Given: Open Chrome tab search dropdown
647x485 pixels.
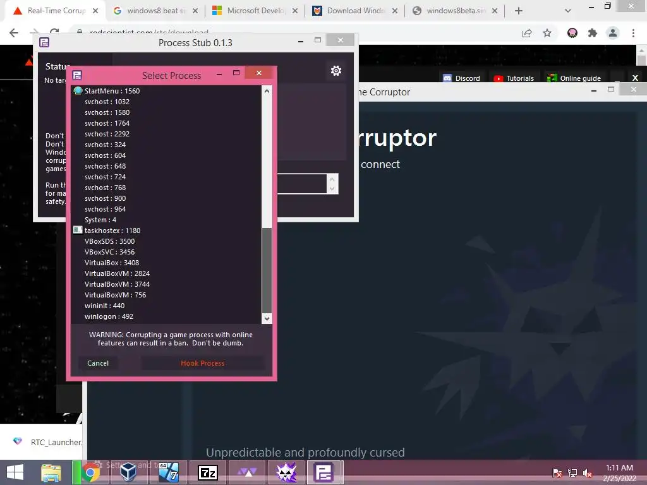Looking at the screenshot, I should (568, 11).
